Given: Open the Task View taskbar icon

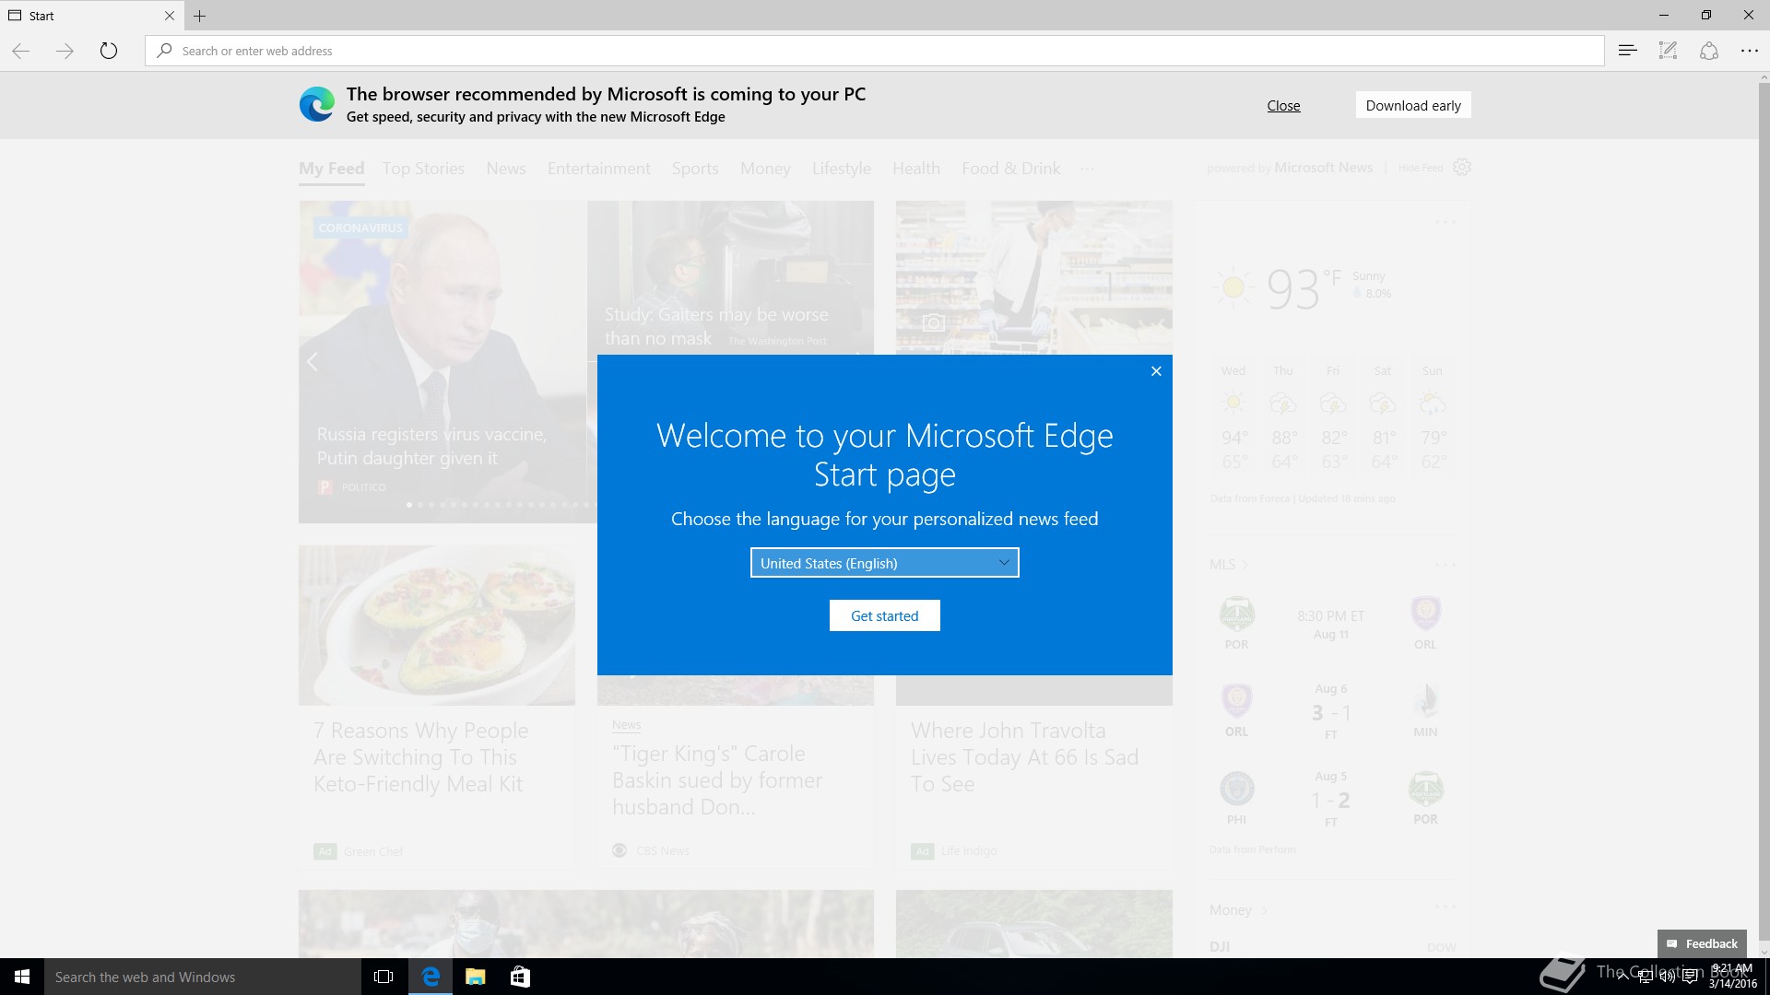Looking at the screenshot, I should 383,977.
